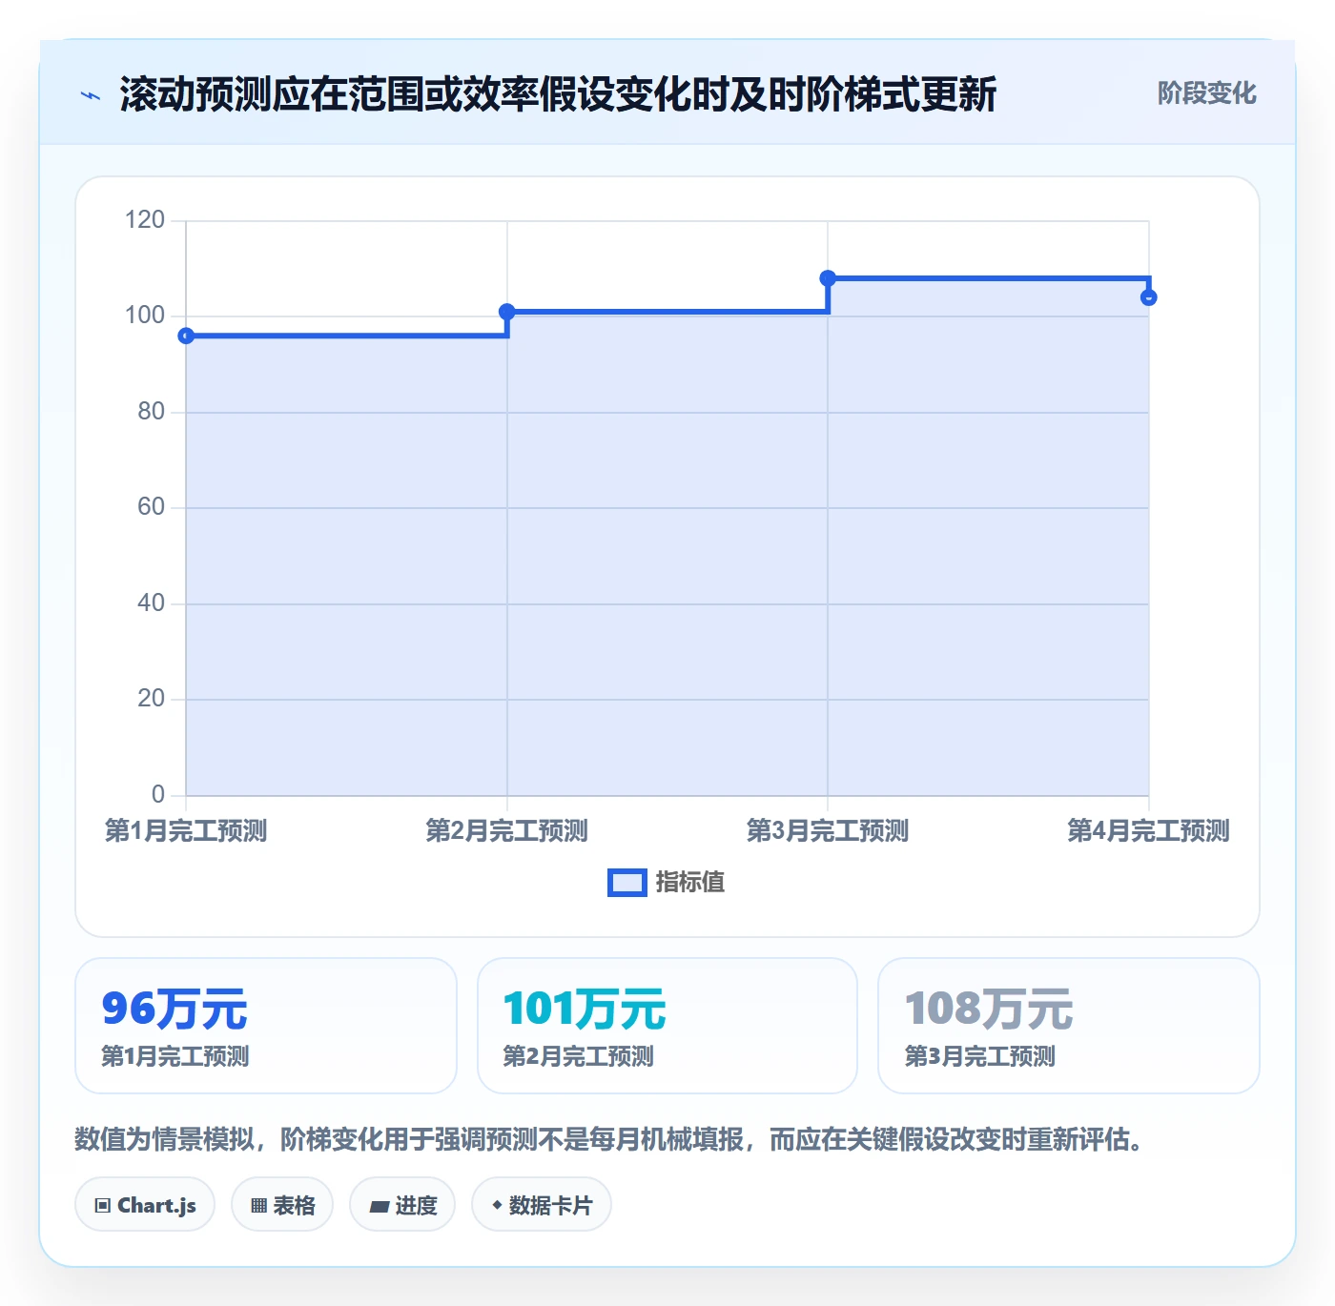Screen dimensions: 1335x1306
Task: Click the 阶段变化 label in header
Action: [1206, 93]
